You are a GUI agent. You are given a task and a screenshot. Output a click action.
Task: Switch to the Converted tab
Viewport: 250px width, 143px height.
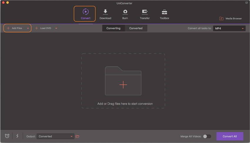[x=136, y=28]
